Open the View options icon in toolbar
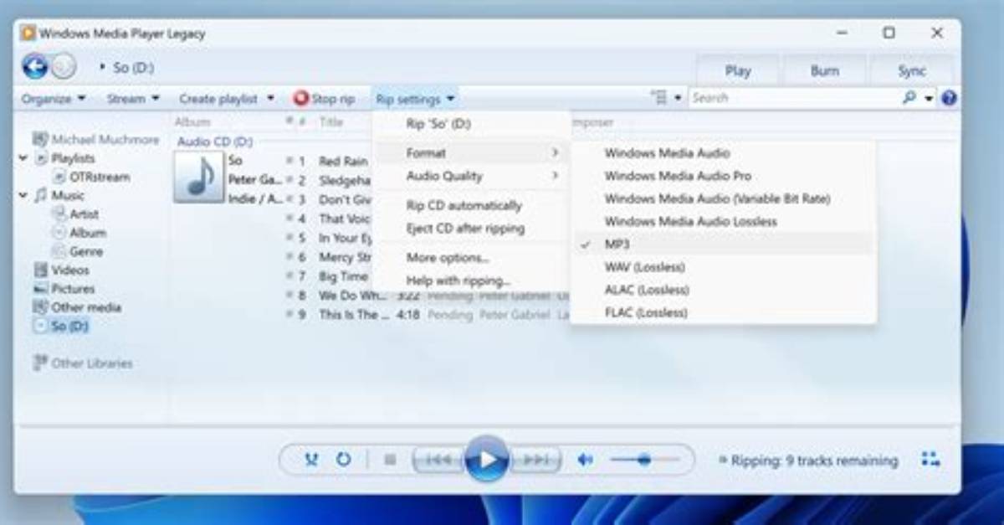1004x525 pixels. pyautogui.click(x=659, y=98)
